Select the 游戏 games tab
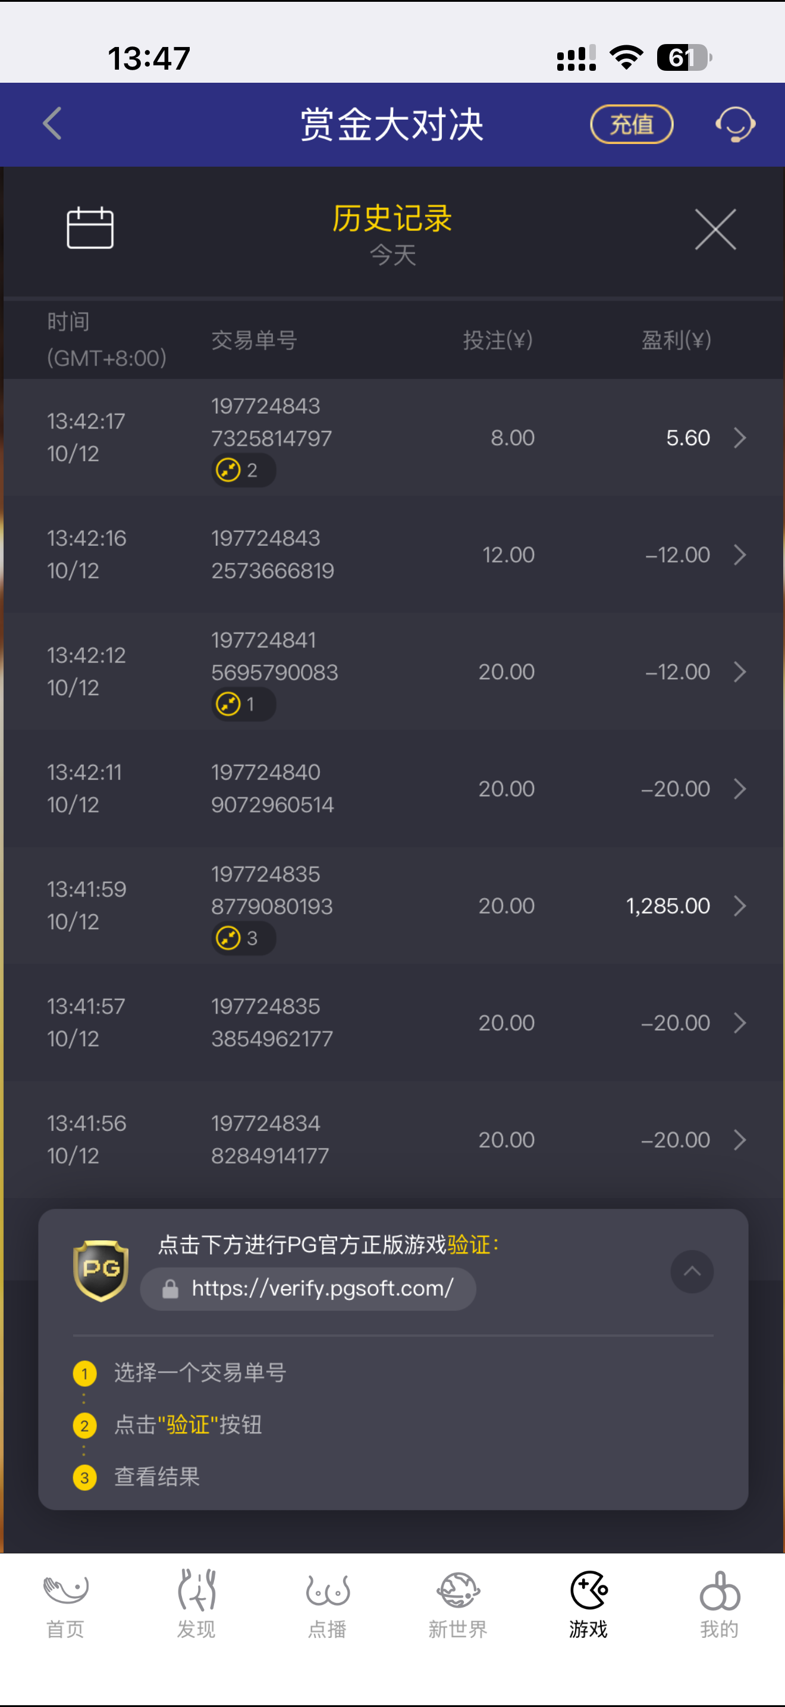 588,1603
